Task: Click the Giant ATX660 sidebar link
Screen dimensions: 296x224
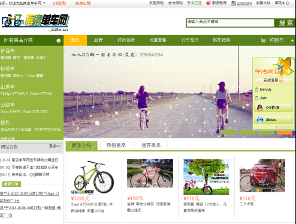Action: click(41, 94)
